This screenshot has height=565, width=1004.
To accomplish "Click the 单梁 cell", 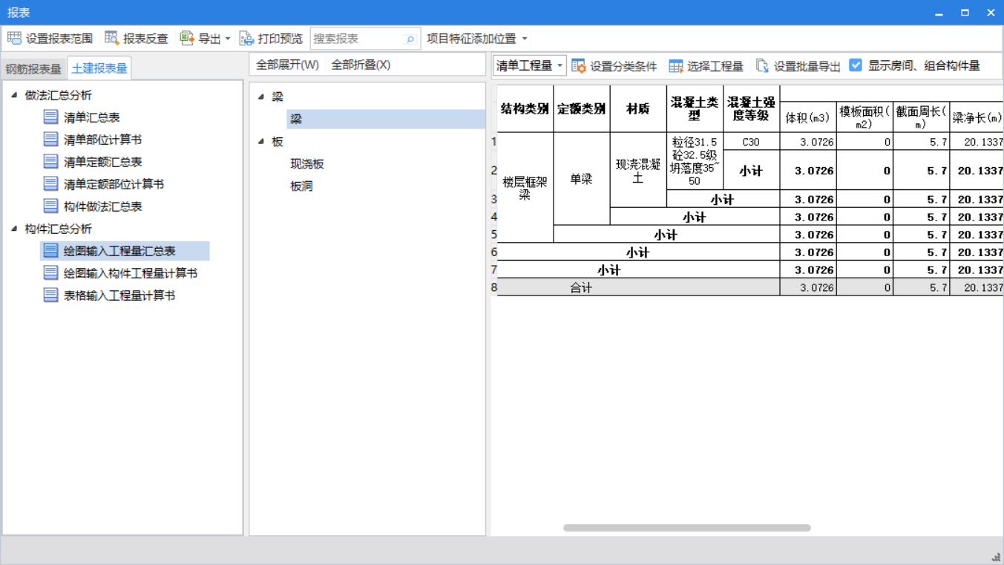I will tap(581, 179).
